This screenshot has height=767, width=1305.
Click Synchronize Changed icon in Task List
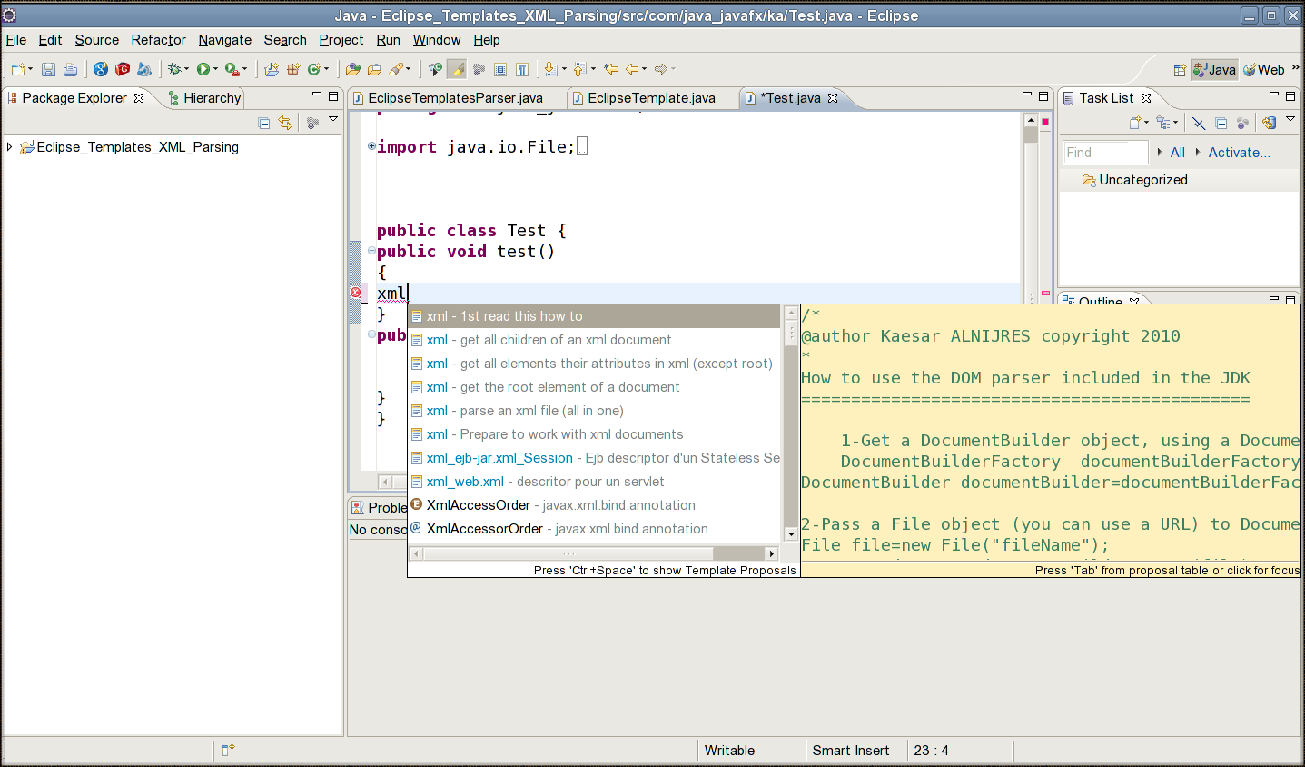(x=1269, y=123)
